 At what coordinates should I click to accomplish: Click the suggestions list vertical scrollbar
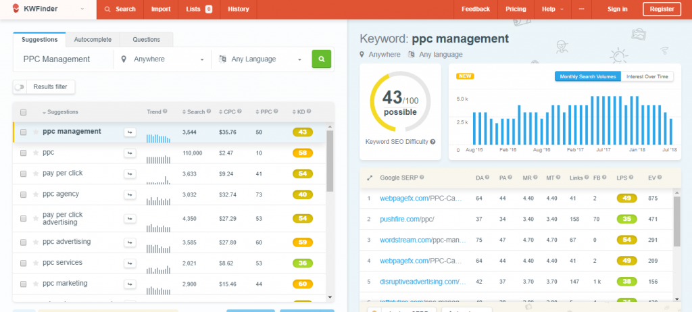tap(330, 161)
